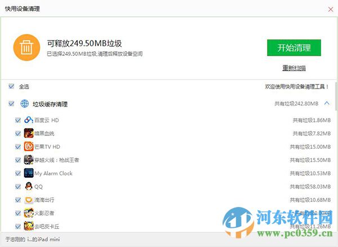This screenshot has width=338, height=247.
Task: Select the 去吧皮卡丘 game icon
Action: coord(29,226)
